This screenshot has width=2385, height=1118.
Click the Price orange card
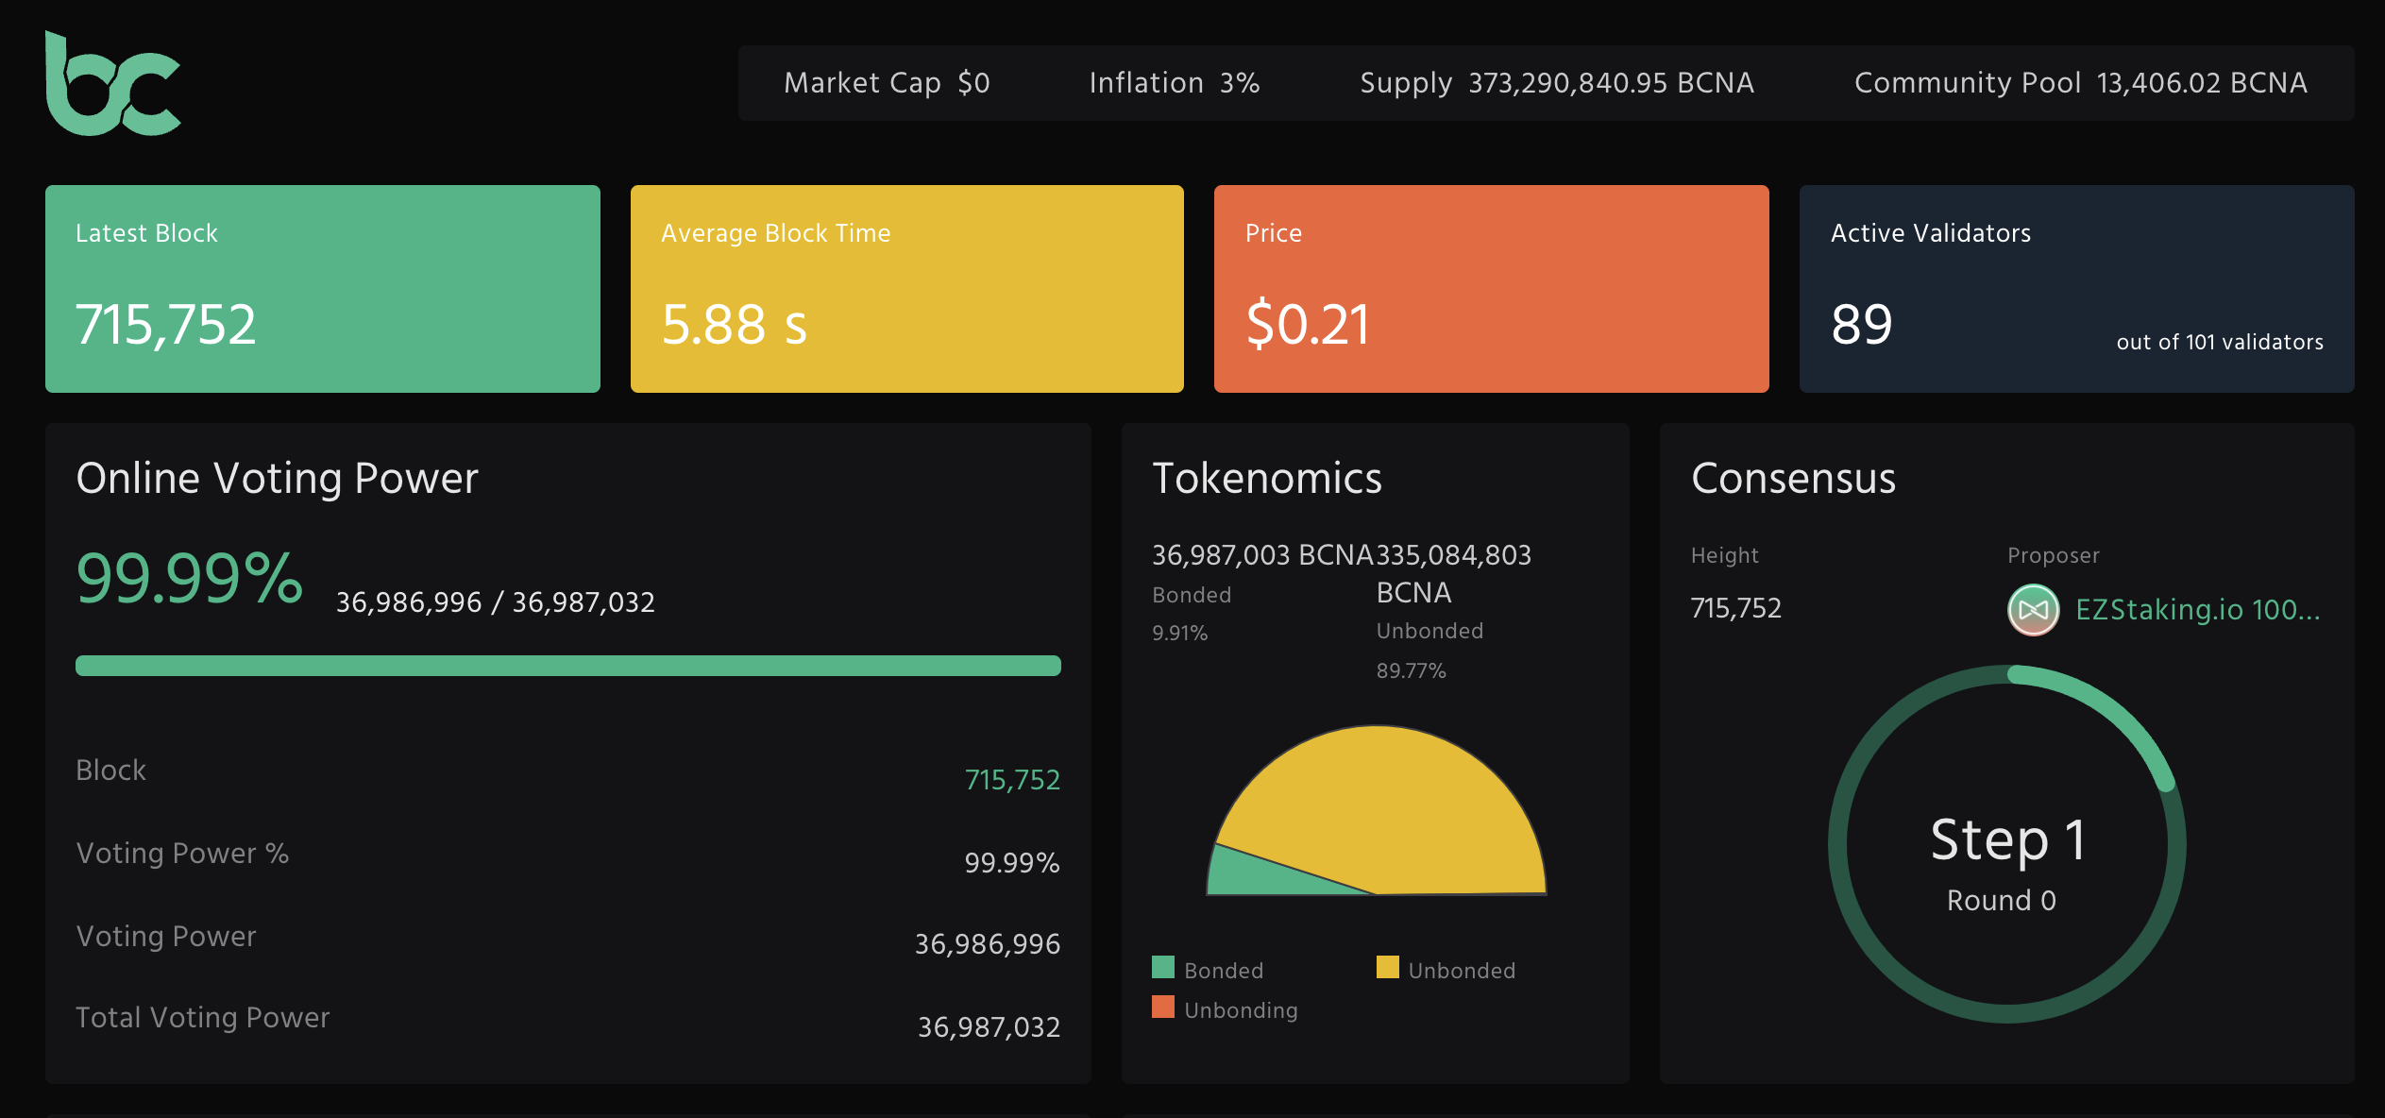pos(1491,289)
